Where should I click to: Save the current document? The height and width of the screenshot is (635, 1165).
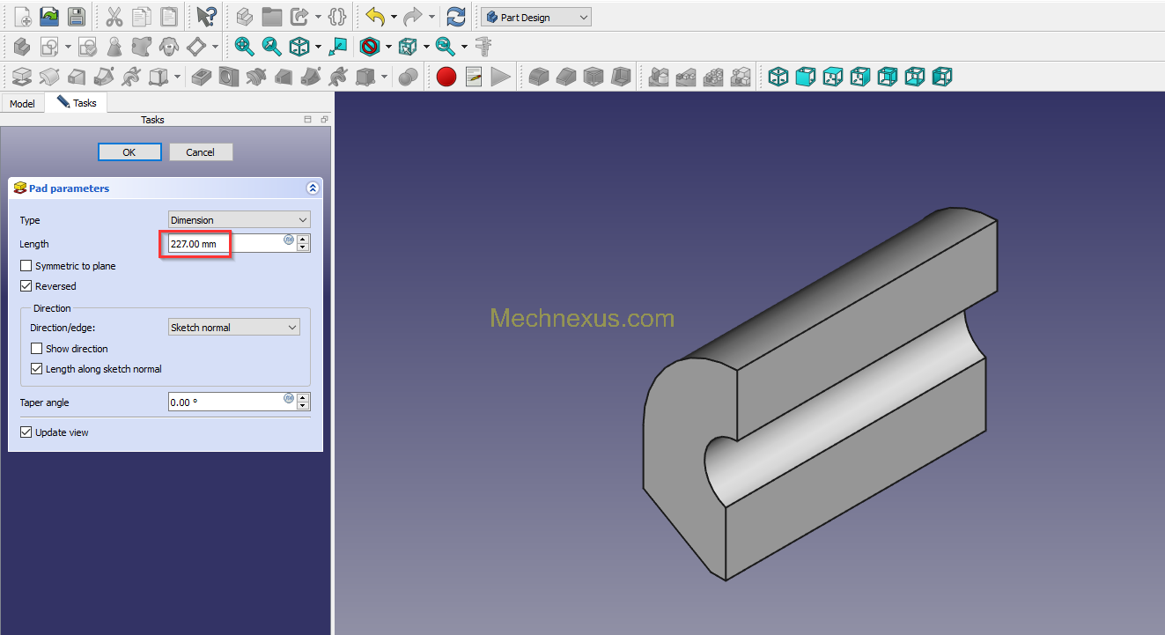tap(76, 16)
